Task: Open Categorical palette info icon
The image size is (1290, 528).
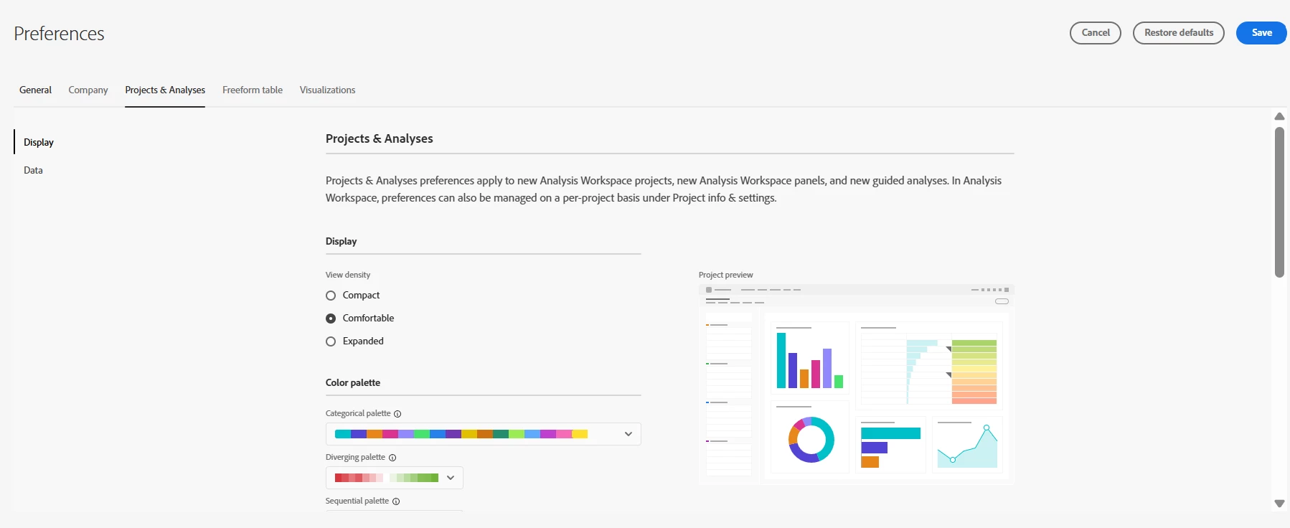Action: tap(397, 414)
